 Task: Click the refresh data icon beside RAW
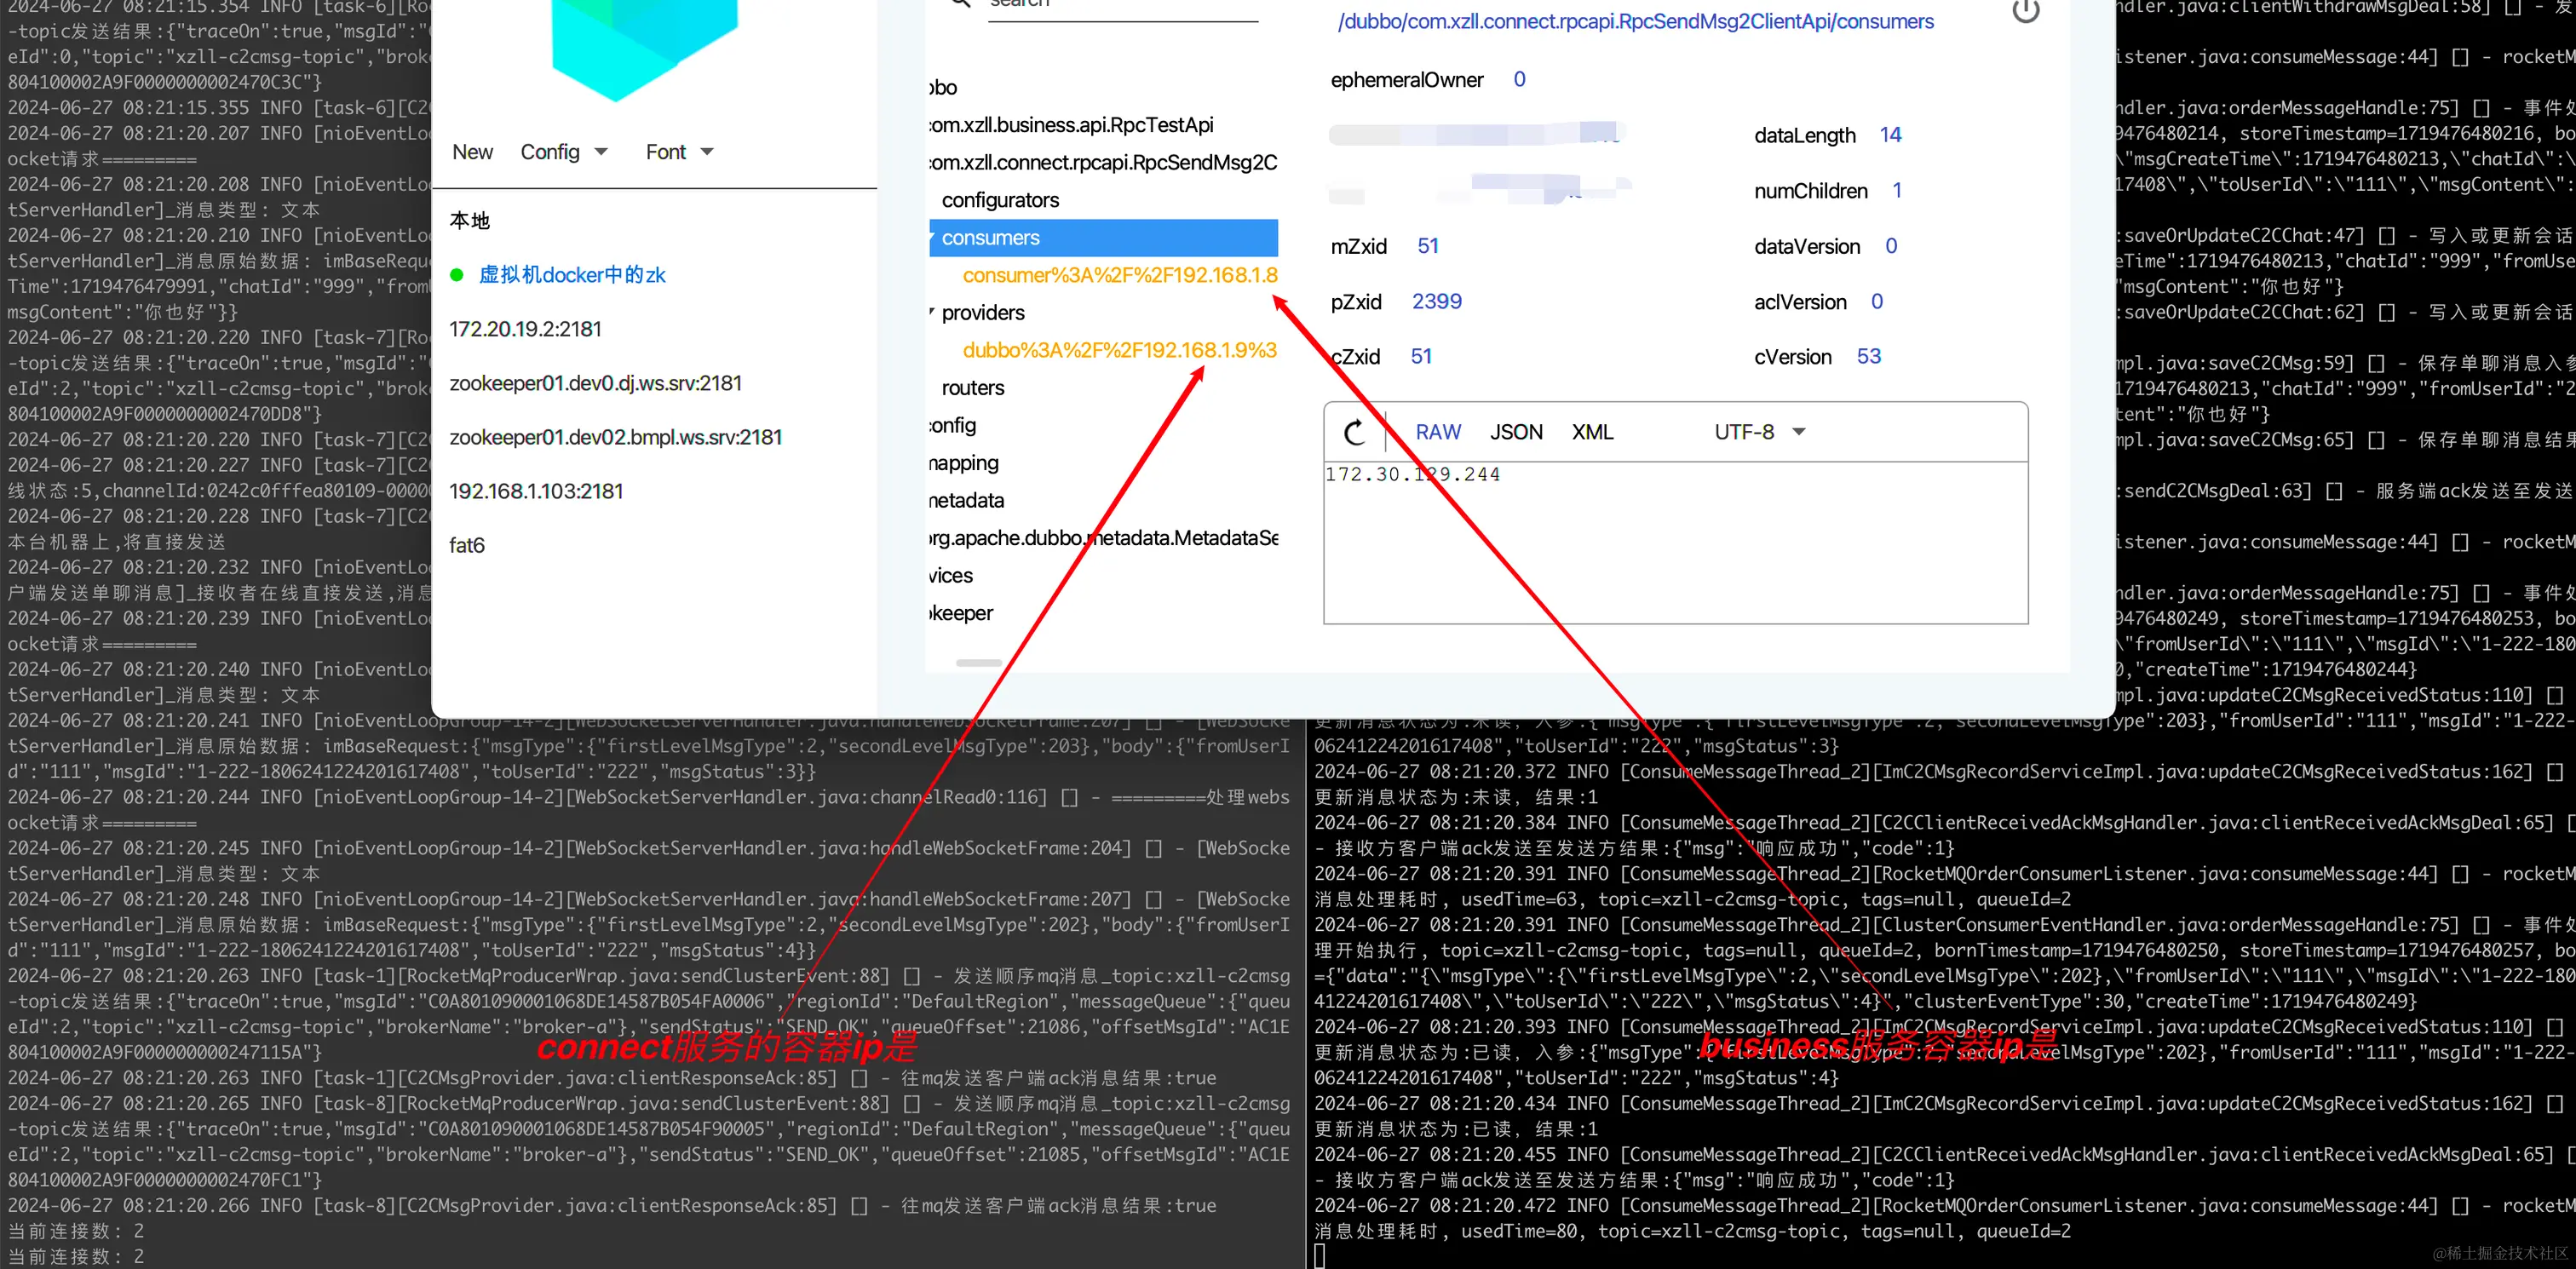(x=1354, y=432)
